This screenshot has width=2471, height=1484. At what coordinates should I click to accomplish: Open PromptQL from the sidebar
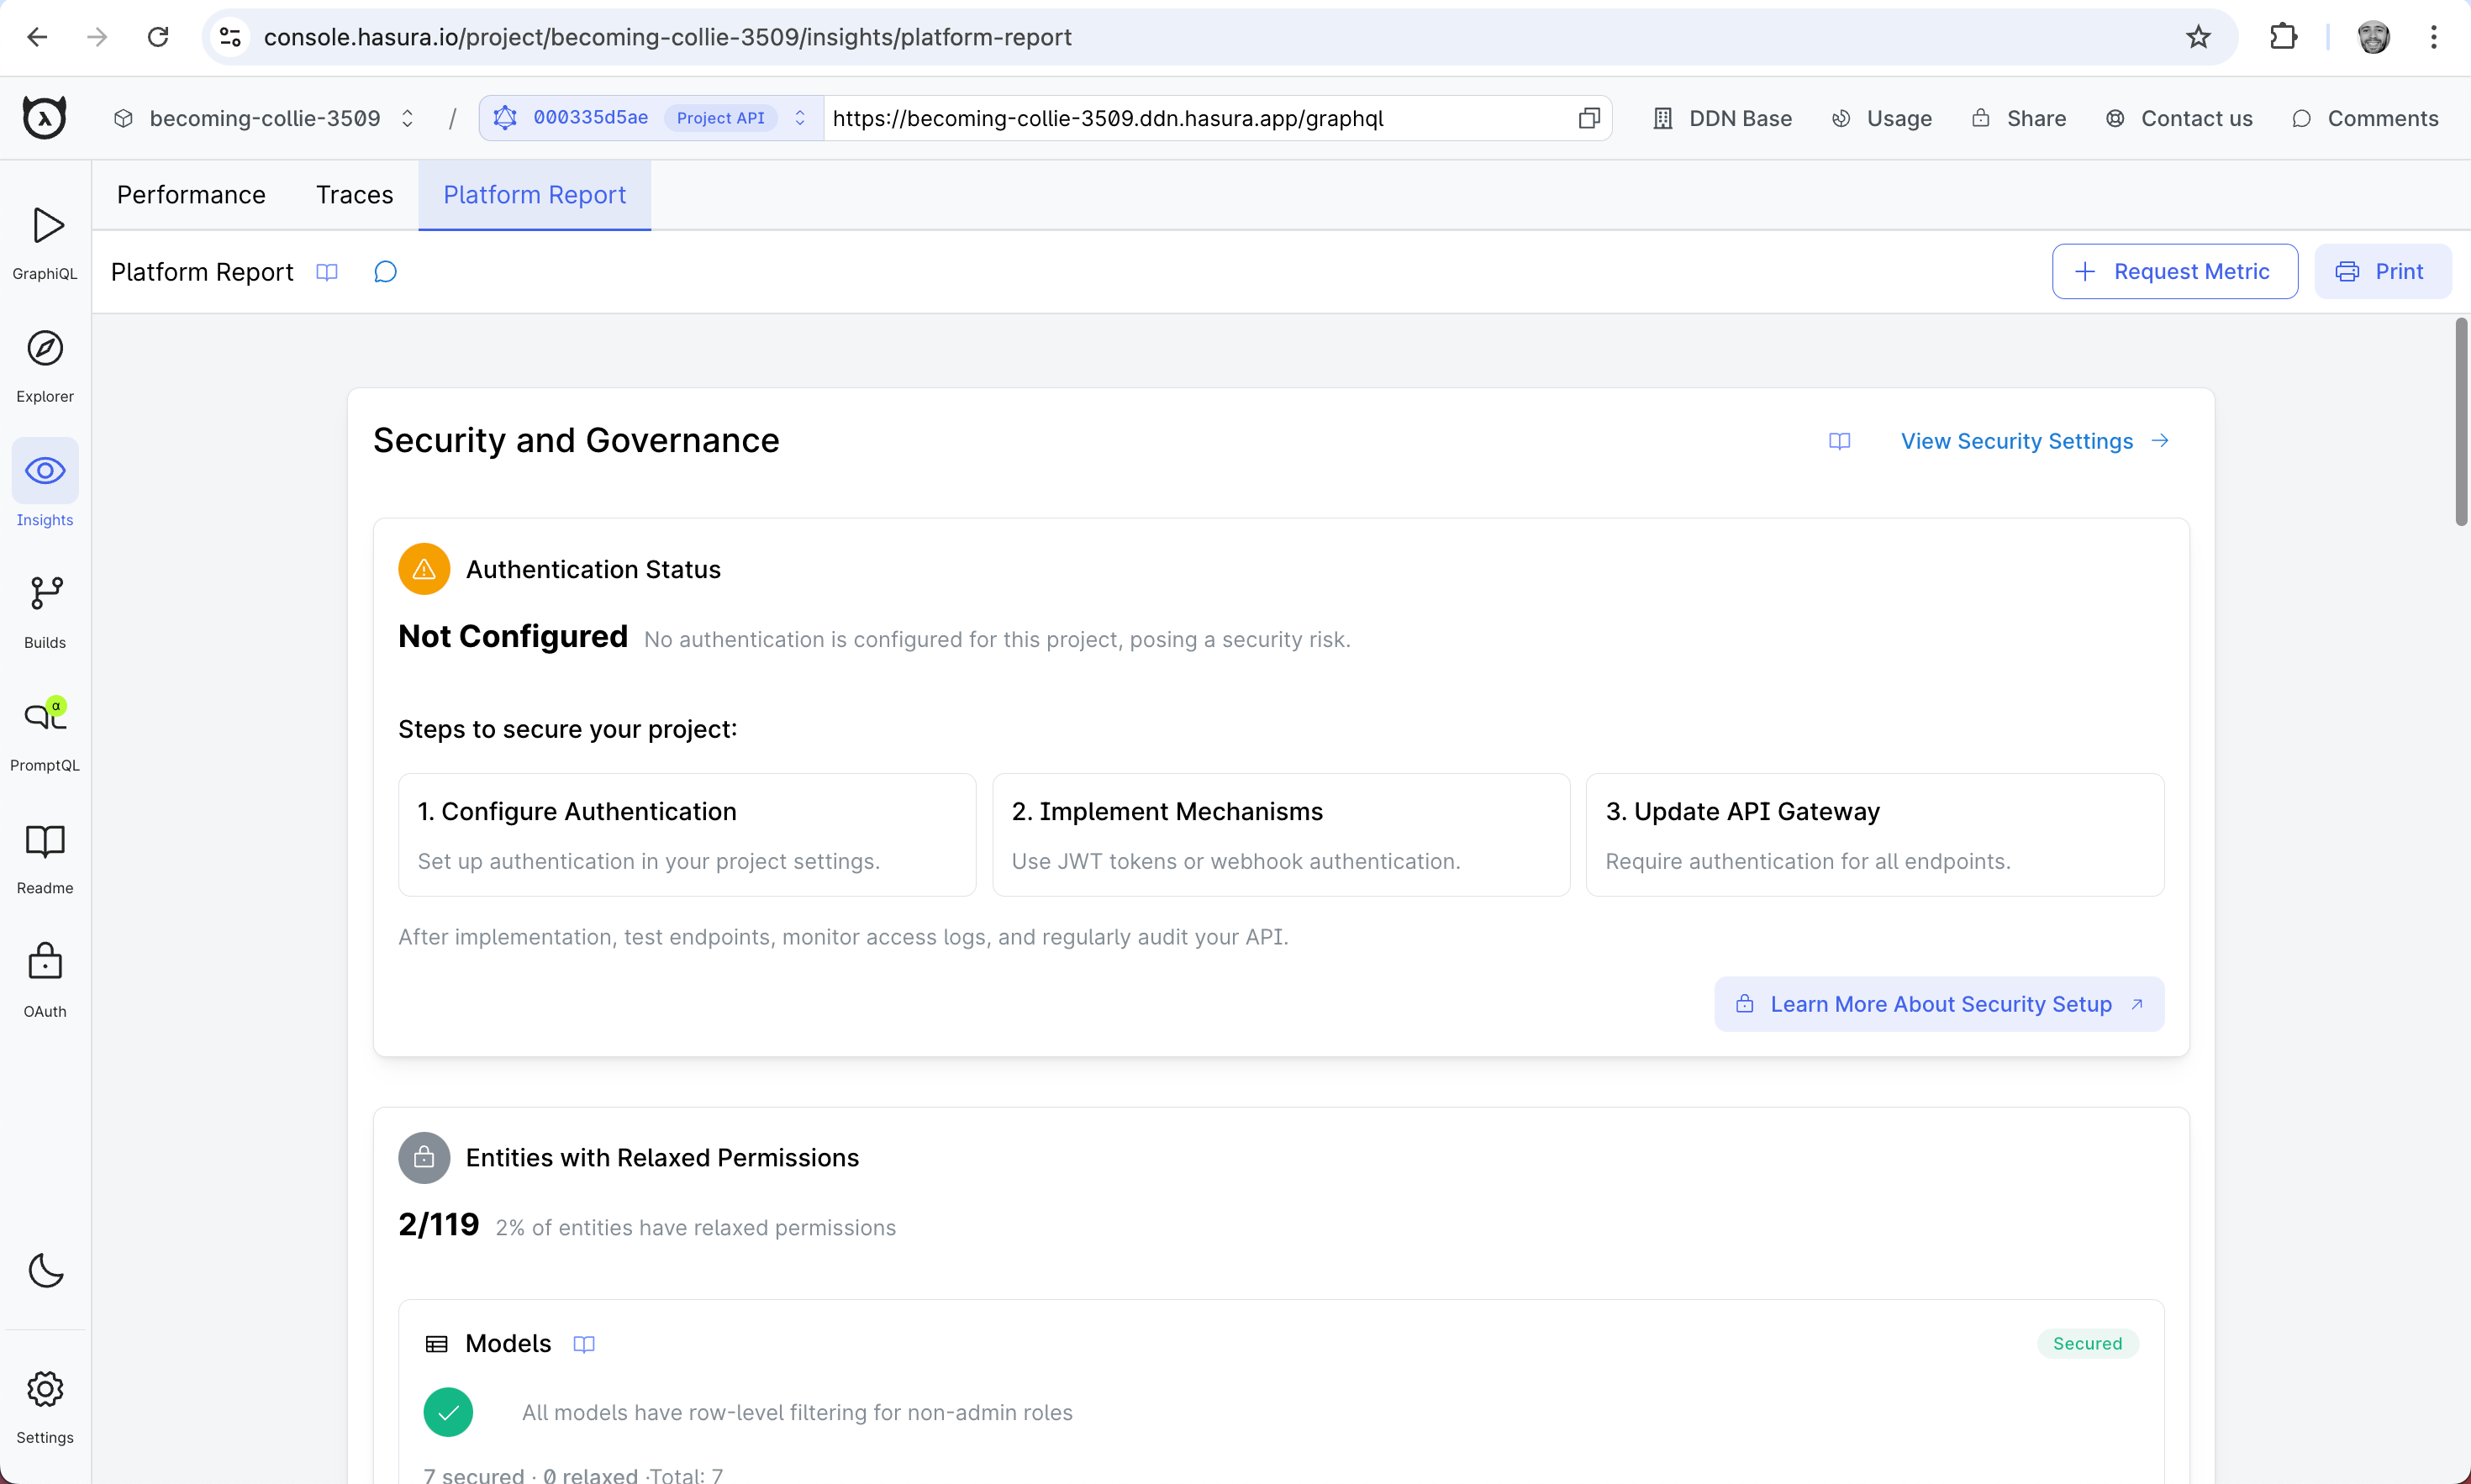pyautogui.click(x=44, y=731)
